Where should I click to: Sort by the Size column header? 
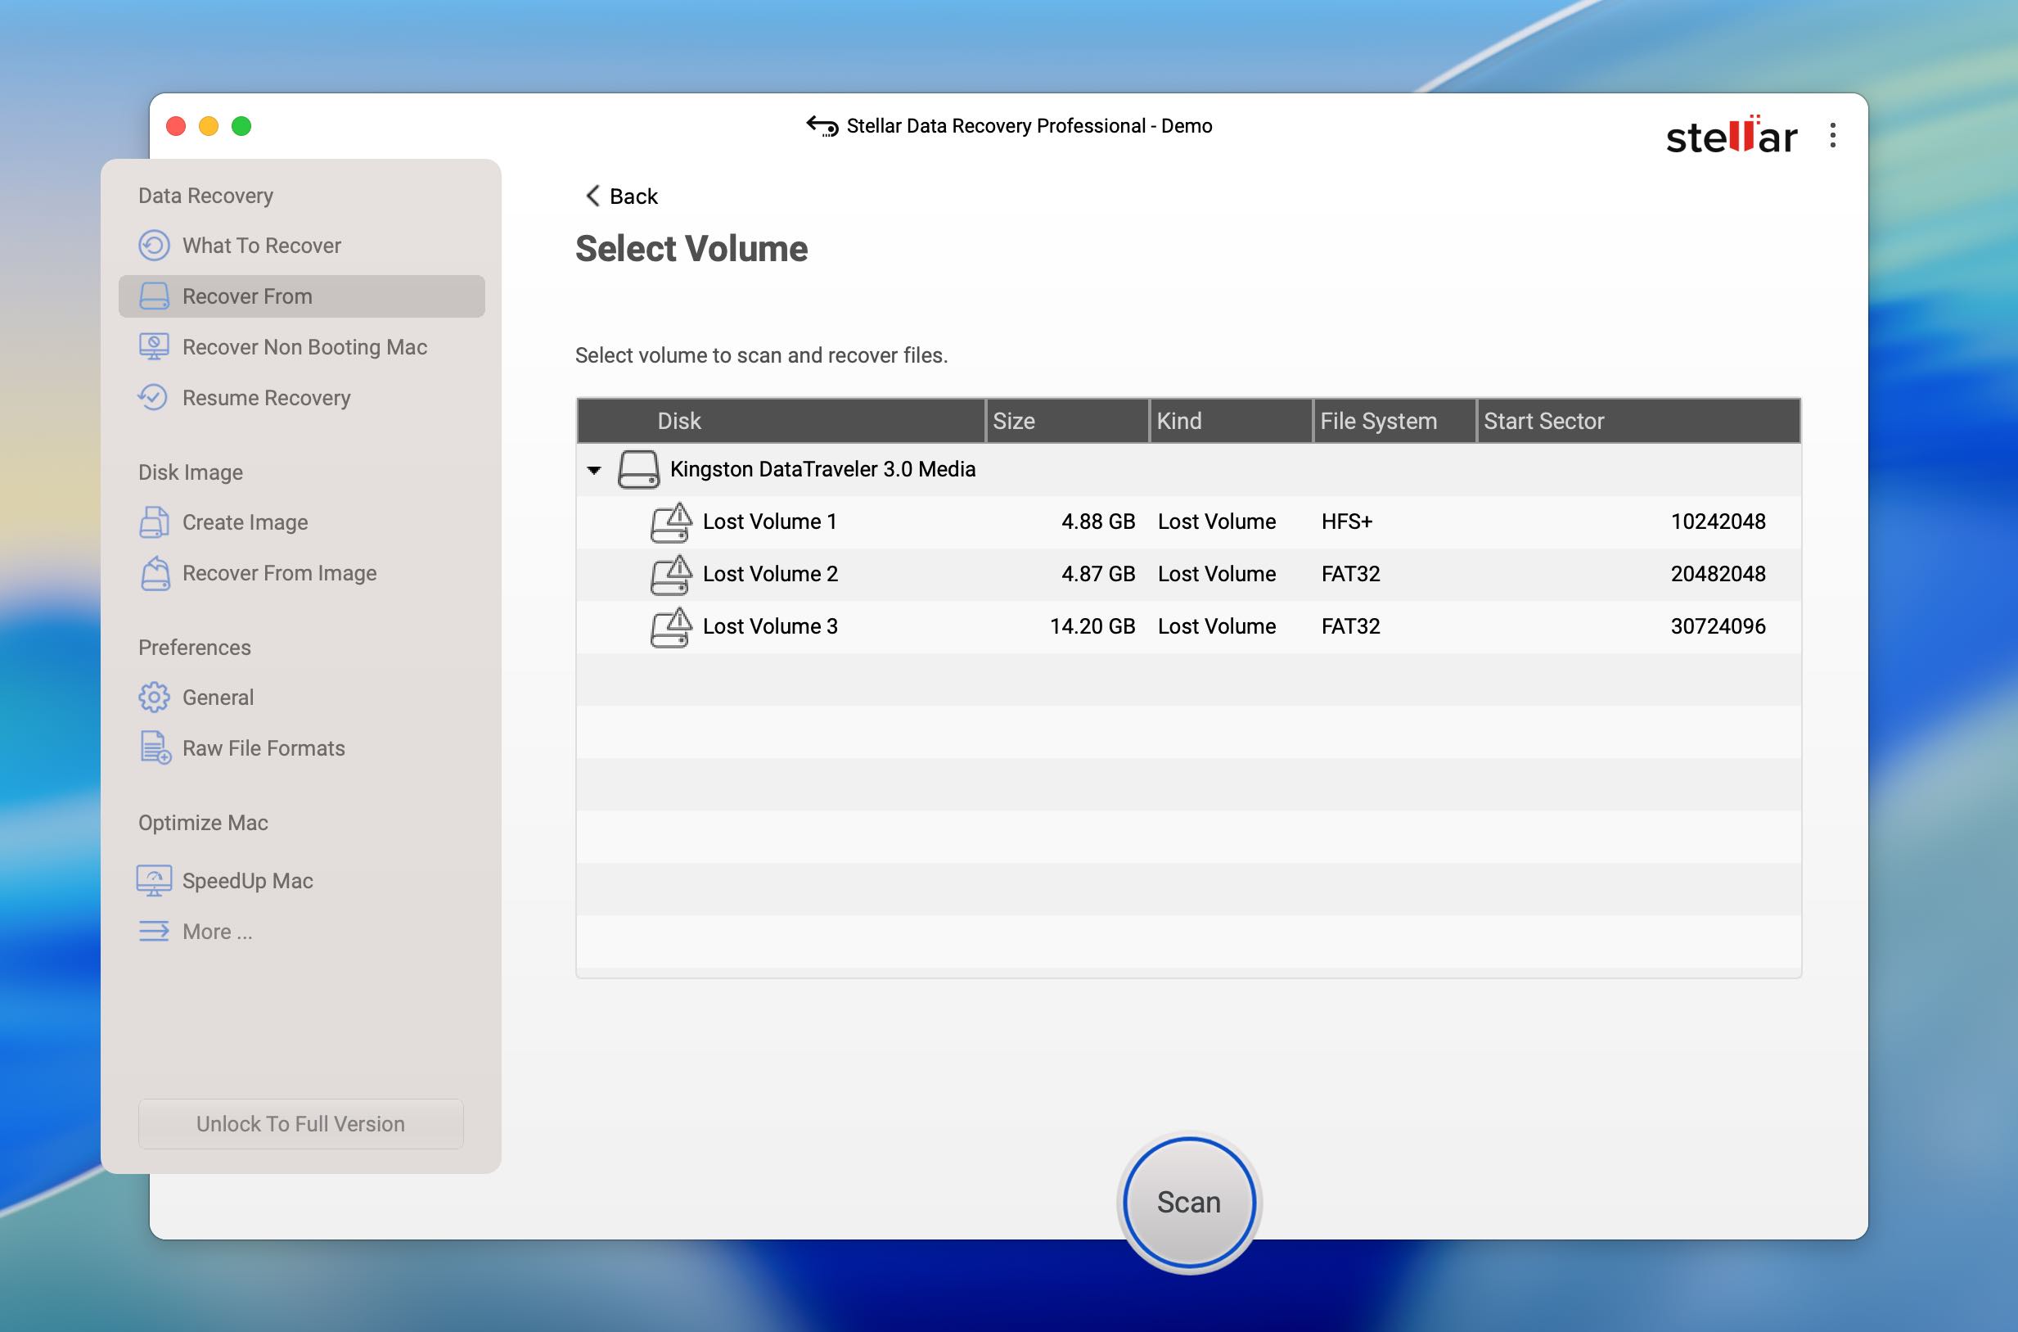[x=1067, y=421]
